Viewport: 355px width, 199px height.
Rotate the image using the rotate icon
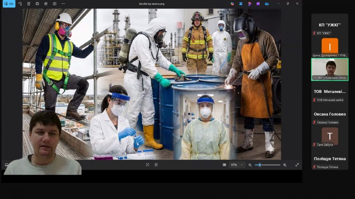[x=20, y=3]
